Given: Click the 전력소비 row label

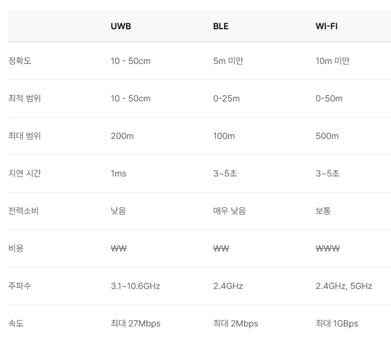Looking at the screenshot, I should click(x=24, y=211).
